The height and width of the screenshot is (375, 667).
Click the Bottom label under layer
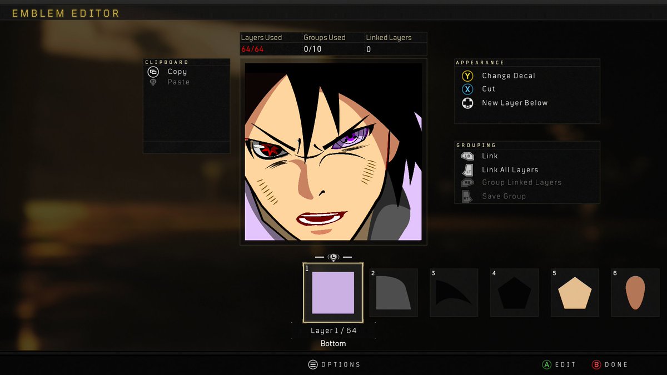(x=333, y=344)
